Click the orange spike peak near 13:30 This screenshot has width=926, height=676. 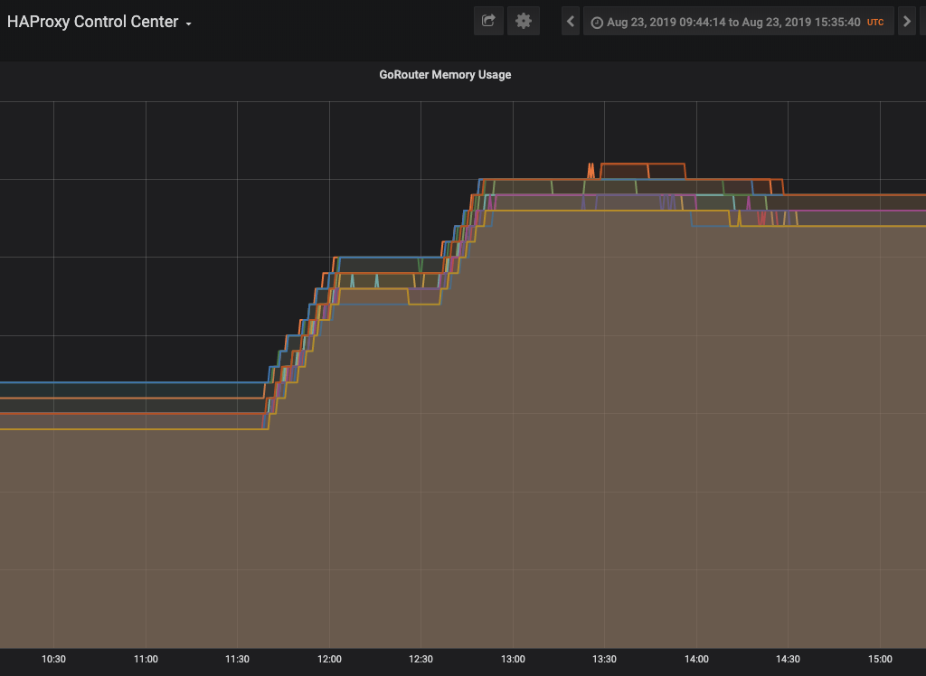[591, 164]
